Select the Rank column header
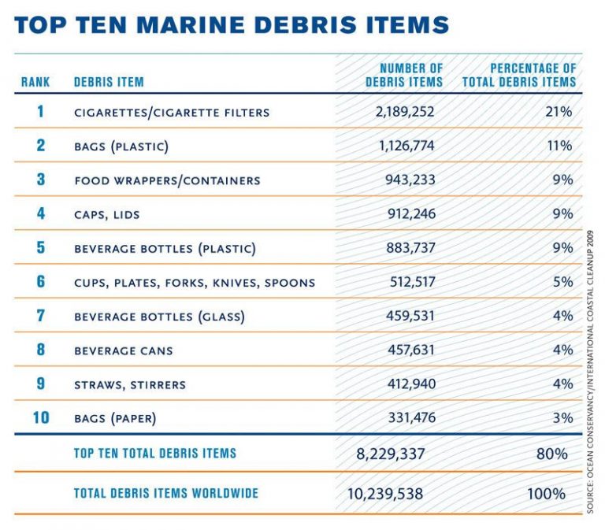605x530 pixels. pyautogui.click(x=35, y=82)
